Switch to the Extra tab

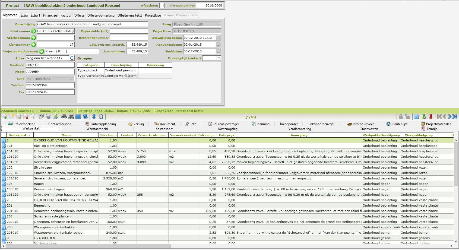[24, 15]
